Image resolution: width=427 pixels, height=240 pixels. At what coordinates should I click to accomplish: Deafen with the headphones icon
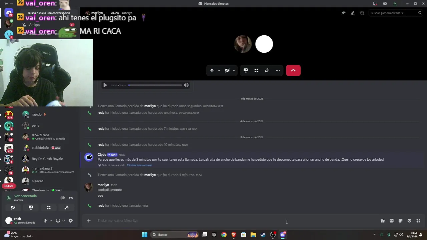point(58,221)
